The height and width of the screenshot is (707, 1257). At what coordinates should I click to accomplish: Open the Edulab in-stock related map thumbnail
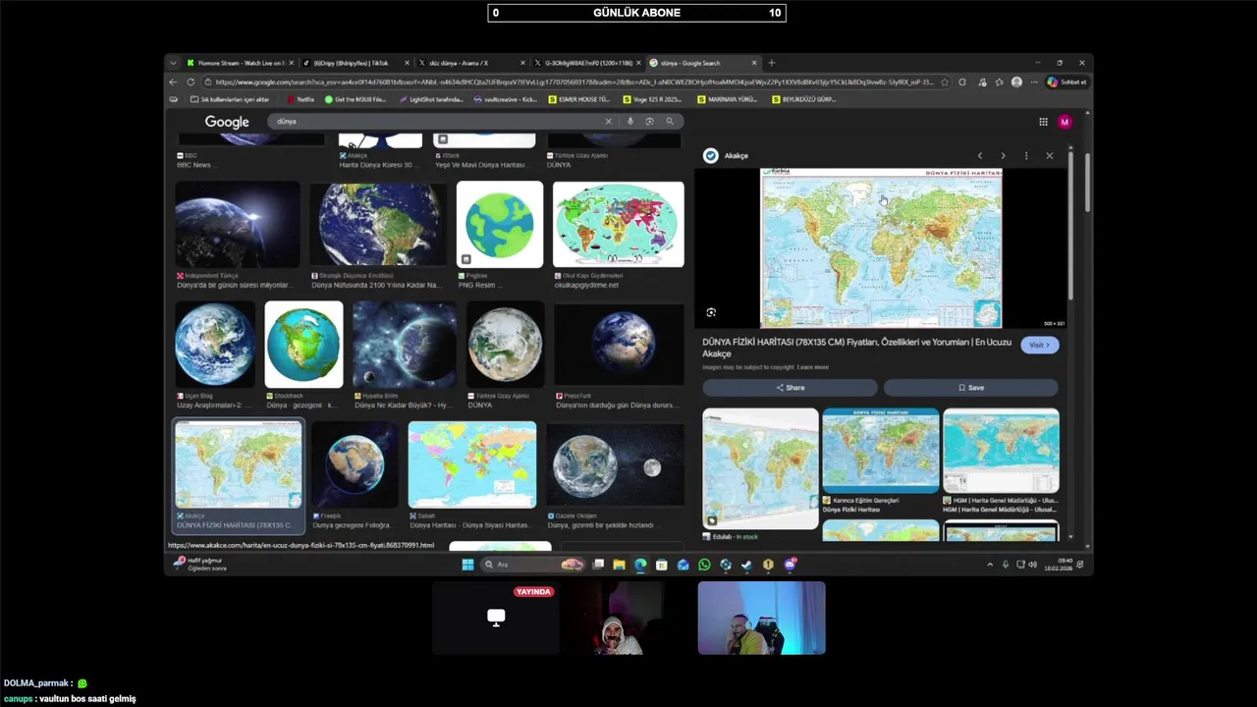point(760,468)
